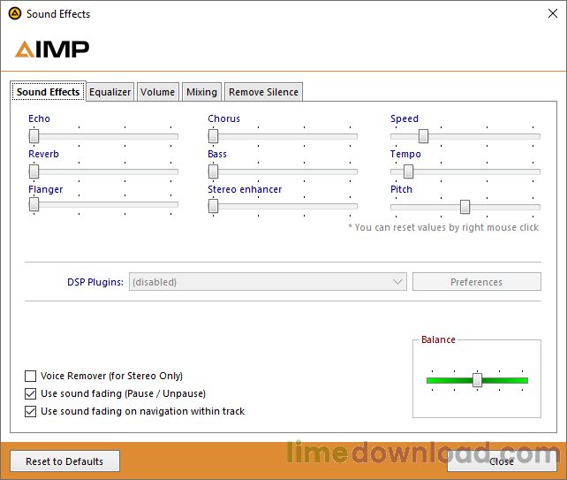The image size is (567, 480).
Task: Open the DSP Plugins dropdown
Action: tap(268, 282)
